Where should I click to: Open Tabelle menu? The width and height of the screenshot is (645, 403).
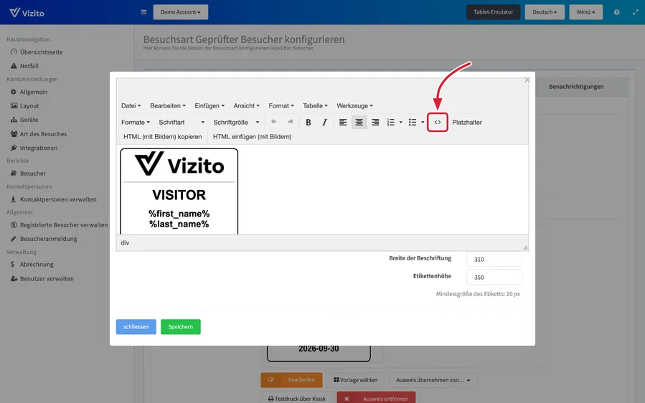(315, 105)
